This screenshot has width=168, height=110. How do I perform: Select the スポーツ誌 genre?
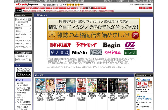tap(20, 97)
